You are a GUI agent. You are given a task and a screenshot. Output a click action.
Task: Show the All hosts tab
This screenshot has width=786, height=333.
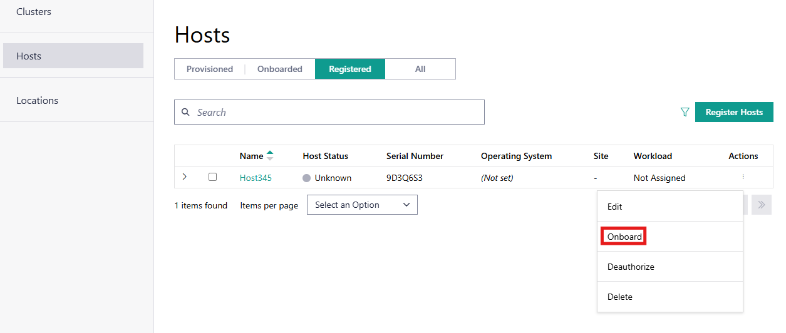pos(420,69)
